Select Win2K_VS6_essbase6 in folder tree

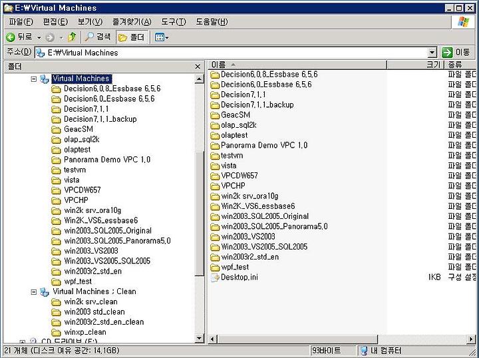pos(101,220)
